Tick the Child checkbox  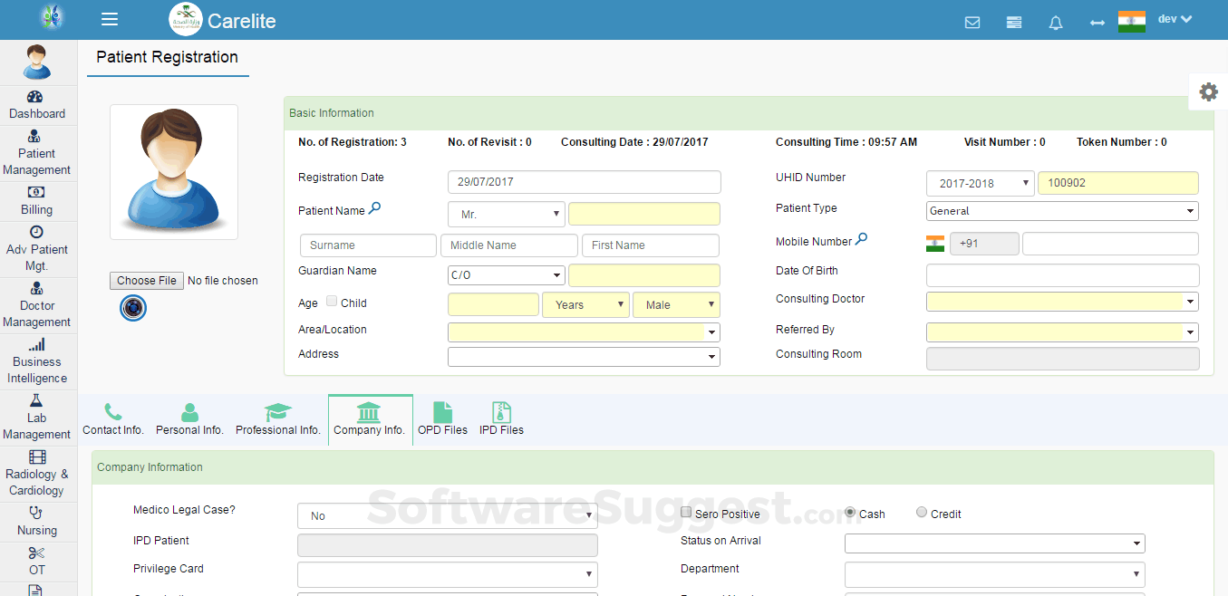(x=332, y=302)
